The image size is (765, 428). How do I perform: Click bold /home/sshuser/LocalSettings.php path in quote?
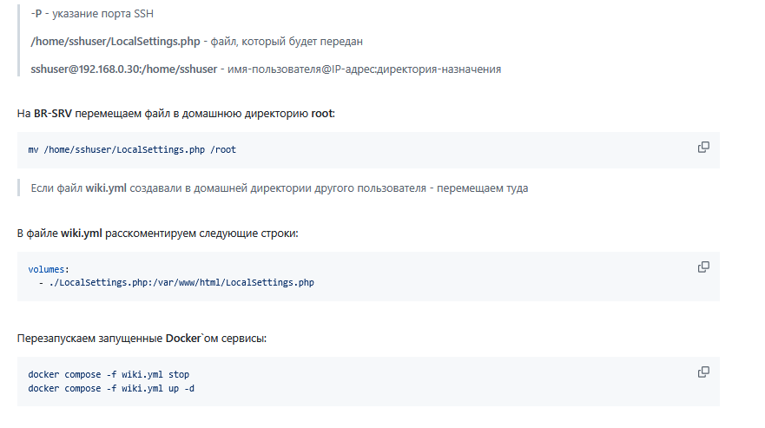click(115, 42)
